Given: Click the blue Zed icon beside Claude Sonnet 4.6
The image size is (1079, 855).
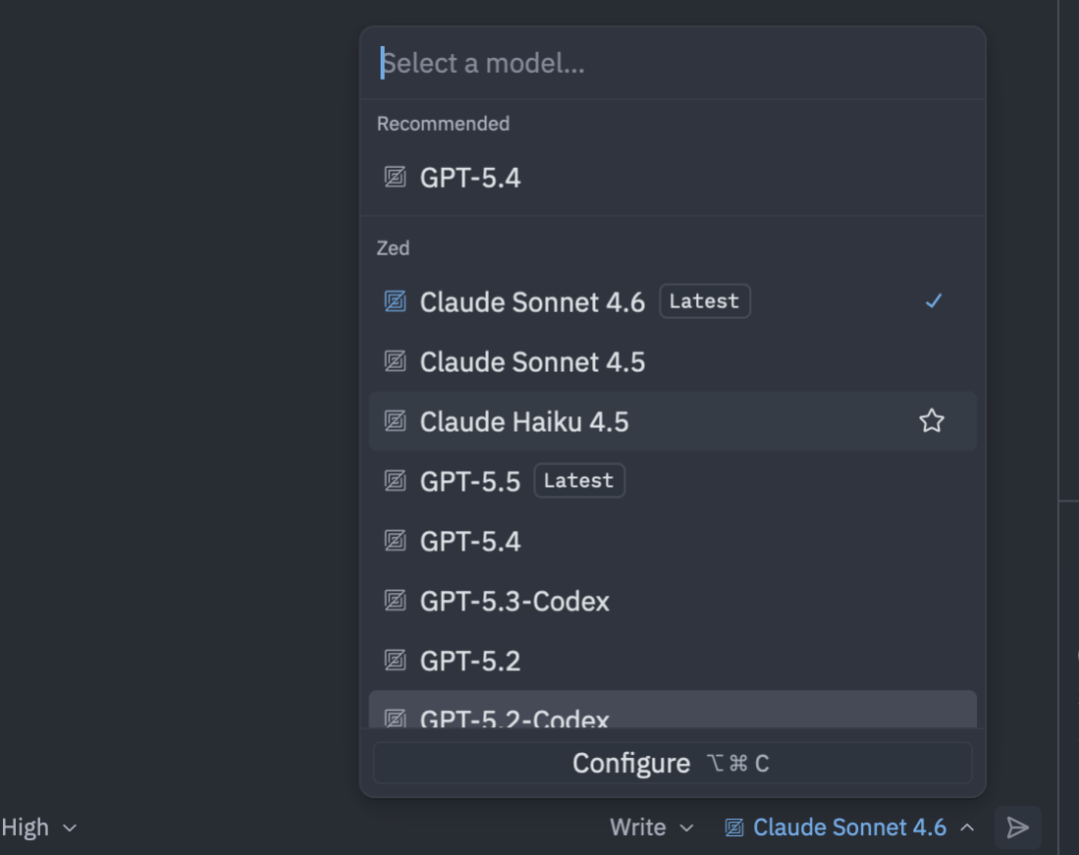Looking at the screenshot, I should coord(395,302).
